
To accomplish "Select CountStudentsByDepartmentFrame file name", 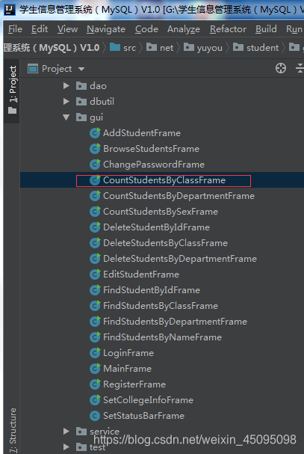I will pos(179,196).
